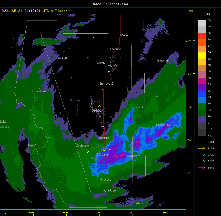221x216 pixels.
Task: Click the Olds label
Action: pyautogui.click(x=99, y=101)
